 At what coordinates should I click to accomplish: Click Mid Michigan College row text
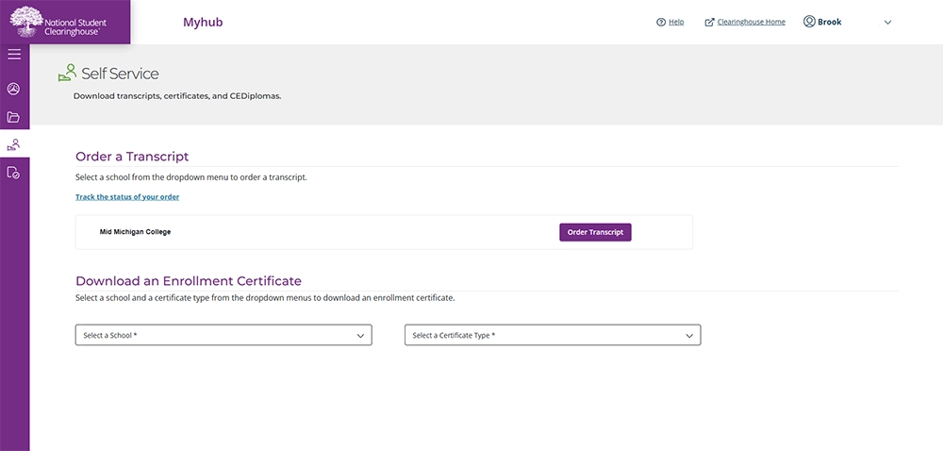click(x=135, y=232)
